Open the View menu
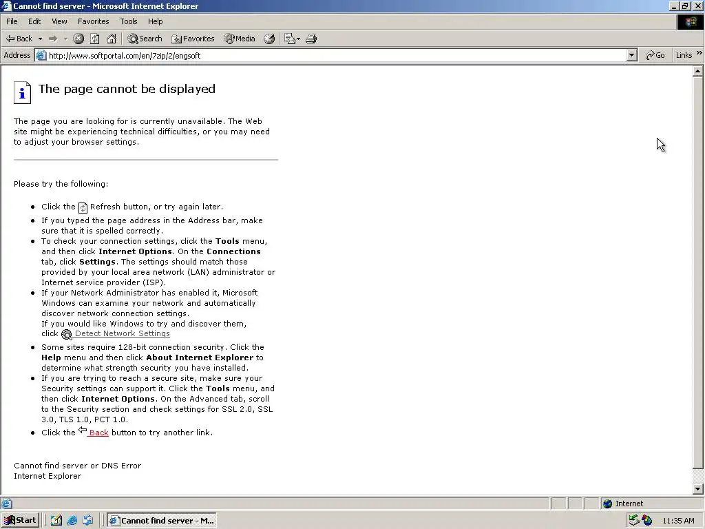This screenshot has width=705, height=529. click(x=59, y=21)
